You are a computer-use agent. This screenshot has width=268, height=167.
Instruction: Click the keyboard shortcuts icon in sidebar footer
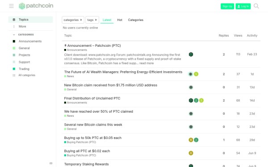51,163
